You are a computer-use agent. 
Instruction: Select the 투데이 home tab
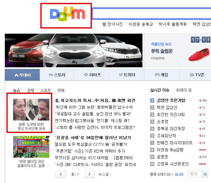(22, 75)
